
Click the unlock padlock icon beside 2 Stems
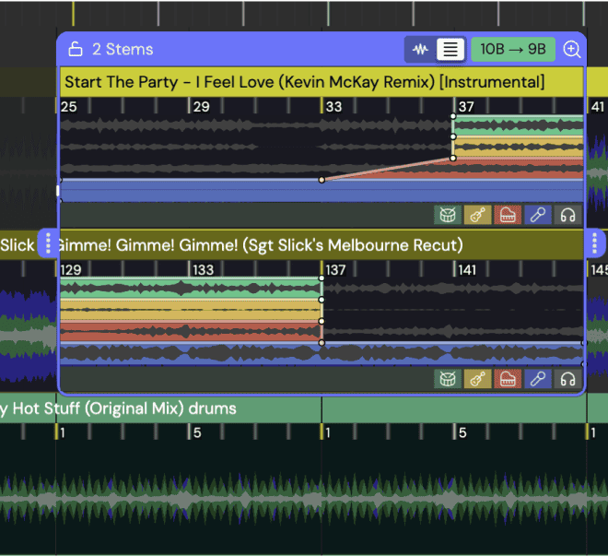coord(76,50)
